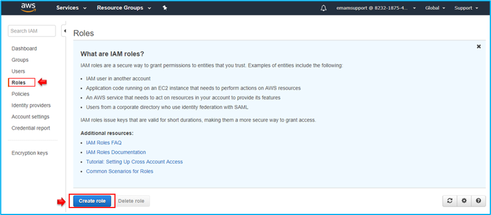The image size is (491, 215).
Task: Open the emamsupport account dropdown
Action: point(376,8)
